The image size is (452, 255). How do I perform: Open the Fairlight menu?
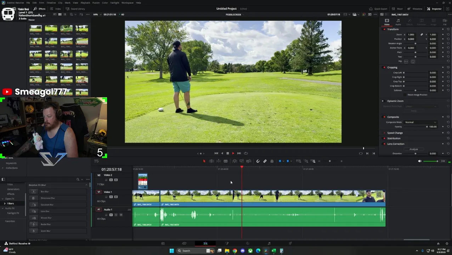point(115,2)
